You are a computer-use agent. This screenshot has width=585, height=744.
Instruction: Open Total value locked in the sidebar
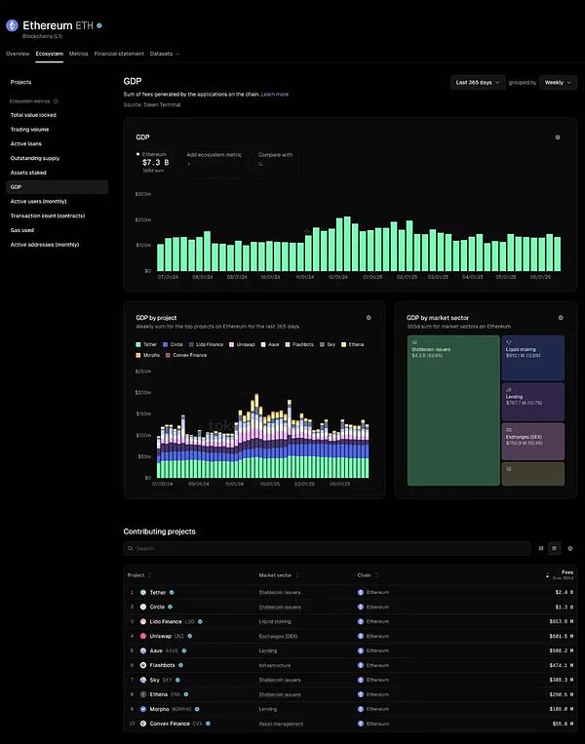(33, 115)
